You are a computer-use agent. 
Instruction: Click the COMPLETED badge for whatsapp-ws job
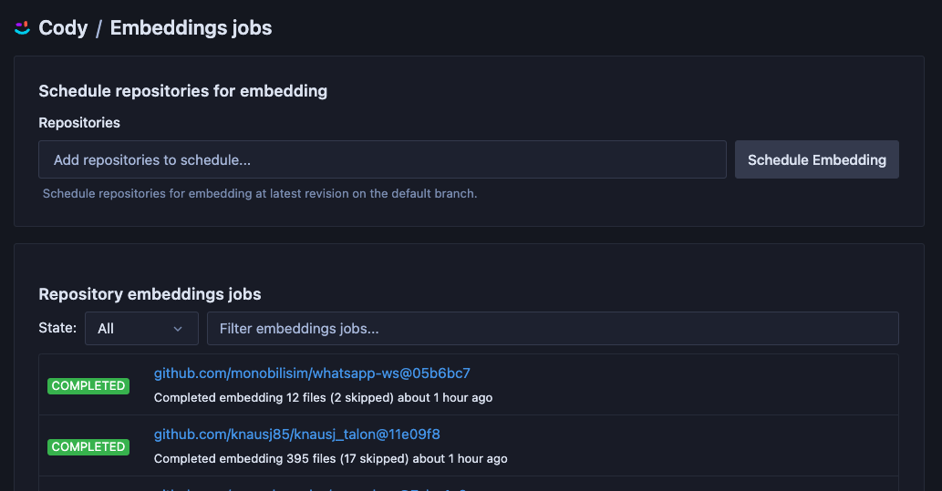click(88, 386)
